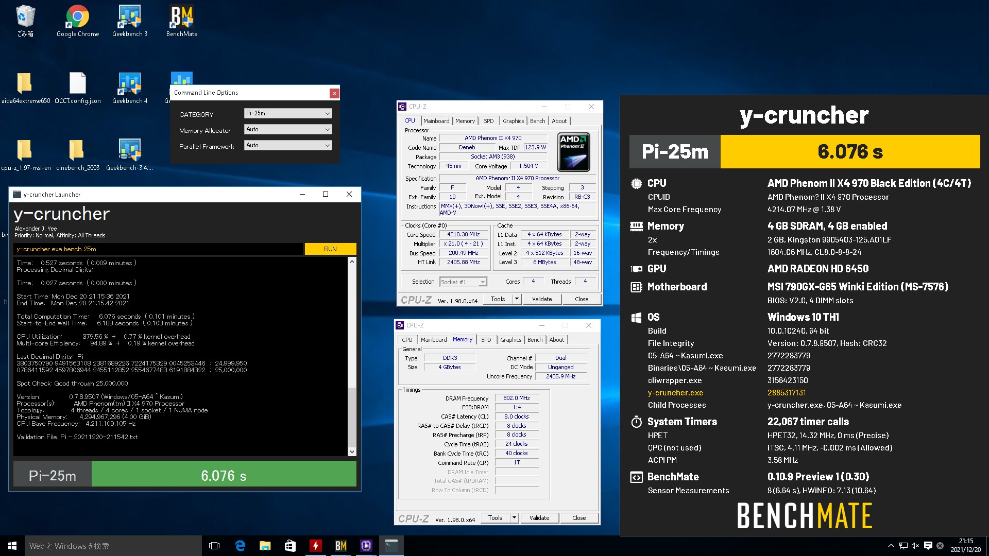Click the AMD Phenom II logo in CPU-Z
The image size is (989, 556).
point(573,152)
